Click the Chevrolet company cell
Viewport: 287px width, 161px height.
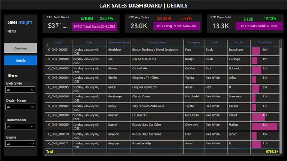coord(191,125)
